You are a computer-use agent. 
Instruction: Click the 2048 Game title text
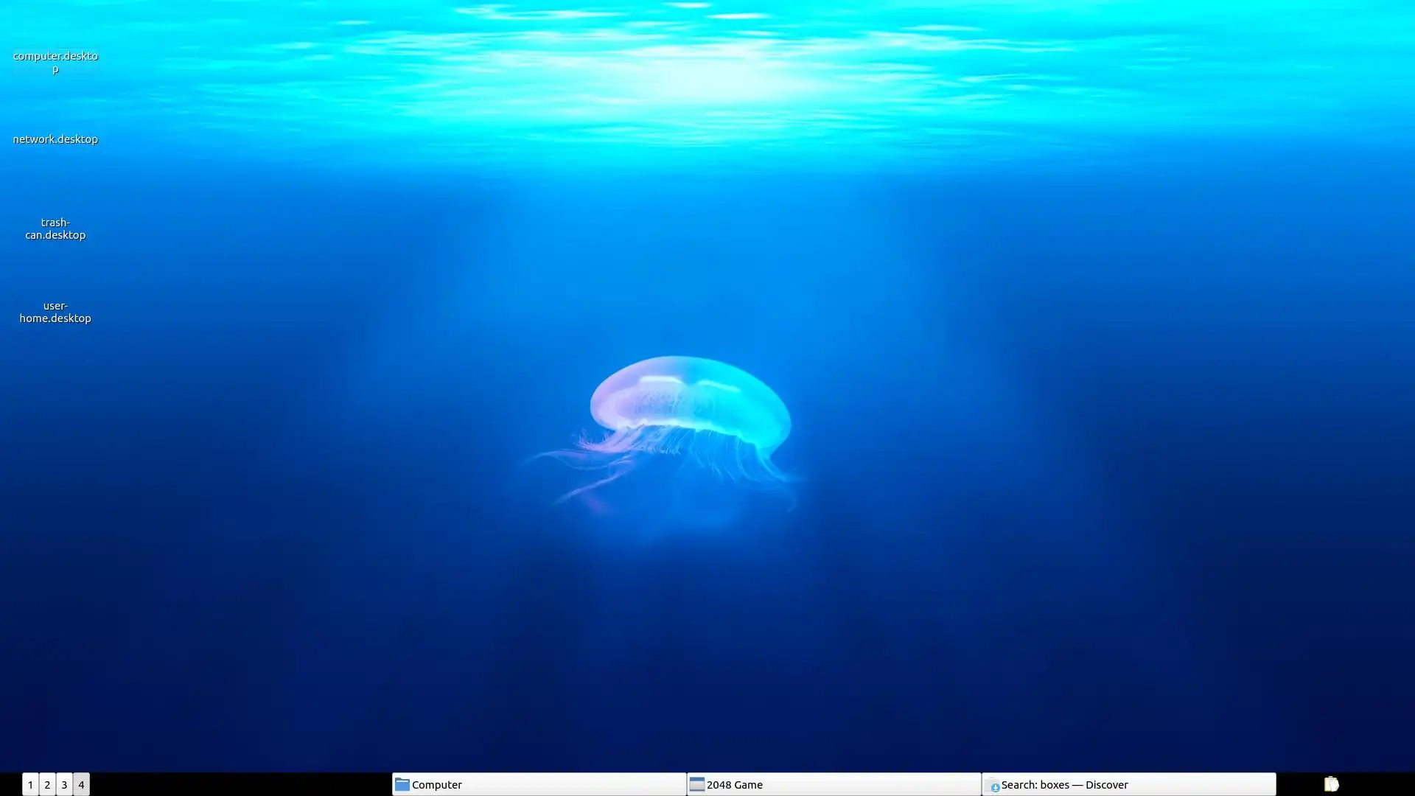pyautogui.click(x=734, y=784)
